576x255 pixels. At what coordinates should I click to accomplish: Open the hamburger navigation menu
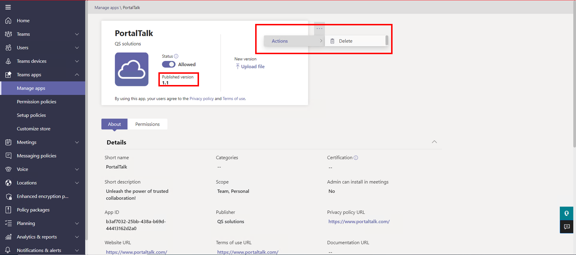8,7
